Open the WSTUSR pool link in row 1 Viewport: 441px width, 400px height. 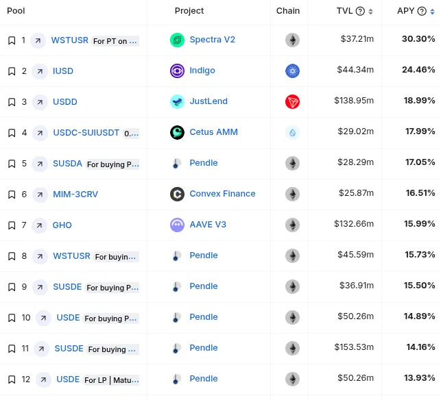tap(70, 40)
